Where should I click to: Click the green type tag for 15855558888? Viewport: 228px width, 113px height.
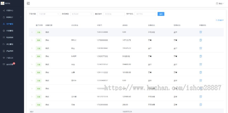tap(39, 32)
